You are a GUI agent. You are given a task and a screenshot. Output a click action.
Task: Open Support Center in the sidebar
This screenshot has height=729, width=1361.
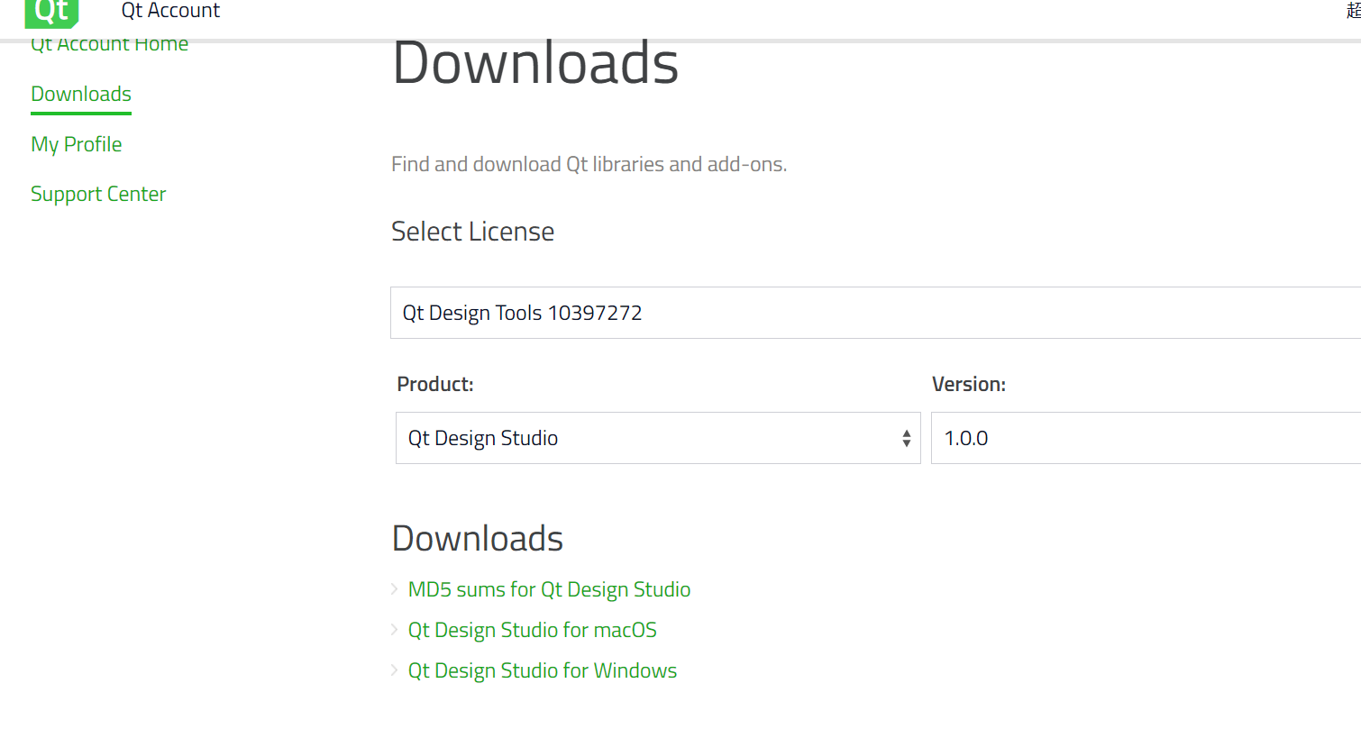[98, 194]
